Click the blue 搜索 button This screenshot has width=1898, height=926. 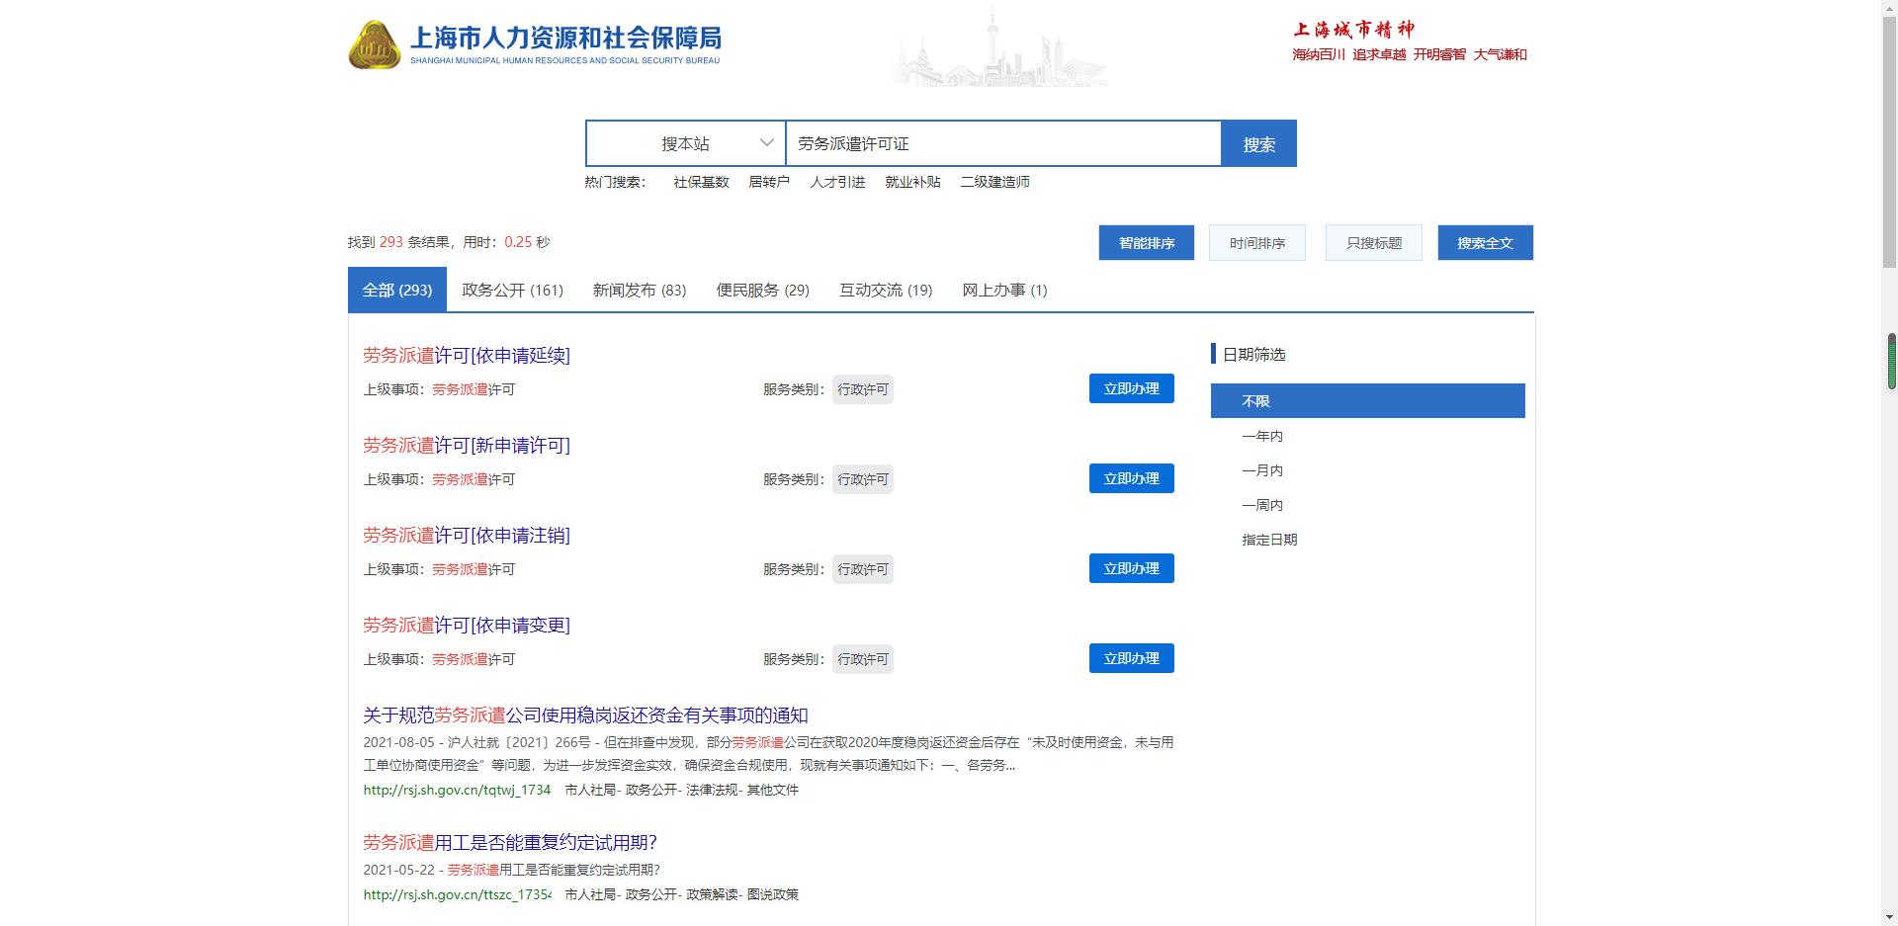point(1258,143)
